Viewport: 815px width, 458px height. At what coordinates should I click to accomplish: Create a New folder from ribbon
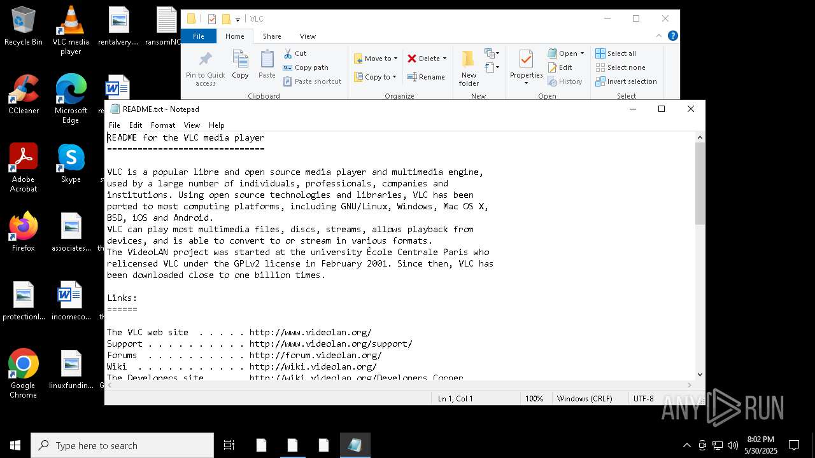pos(469,69)
